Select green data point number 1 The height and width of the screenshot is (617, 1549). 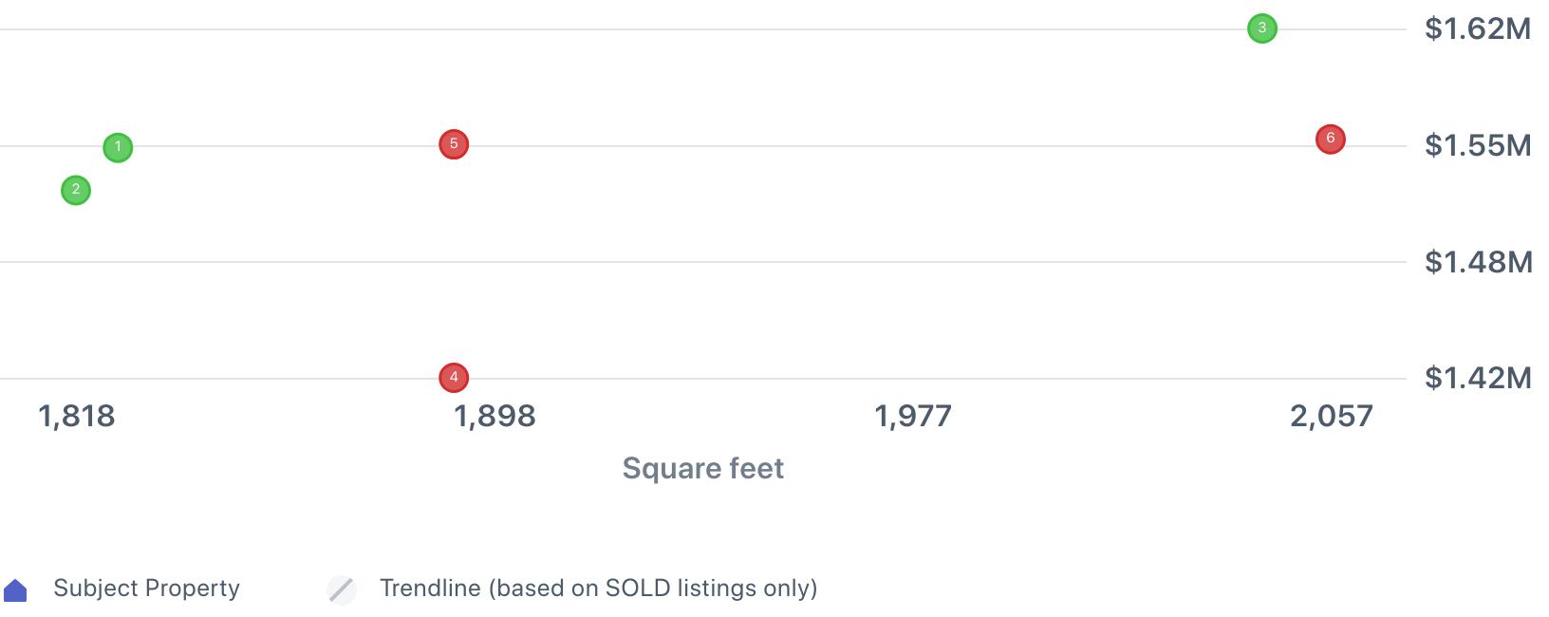(x=118, y=147)
